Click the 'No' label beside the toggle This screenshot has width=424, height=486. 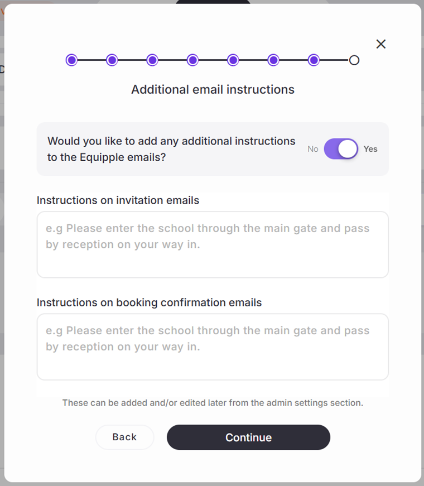tap(313, 149)
